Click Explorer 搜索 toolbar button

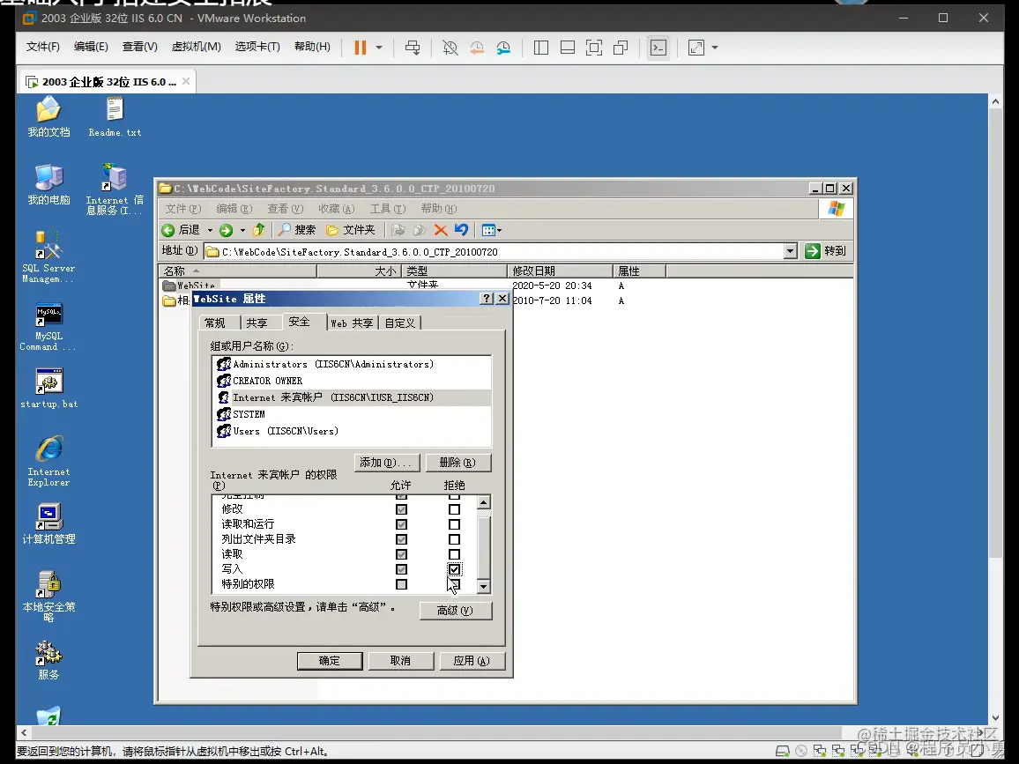[297, 230]
